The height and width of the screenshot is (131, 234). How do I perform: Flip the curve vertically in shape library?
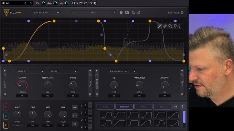182,107
